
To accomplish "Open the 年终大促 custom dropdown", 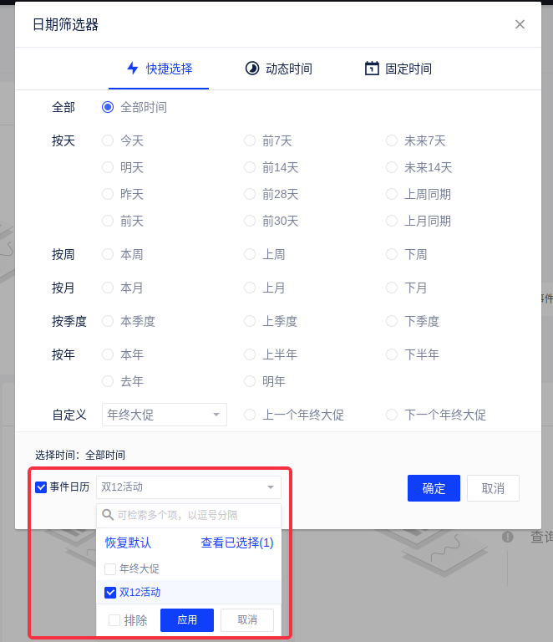I will tap(164, 415).
